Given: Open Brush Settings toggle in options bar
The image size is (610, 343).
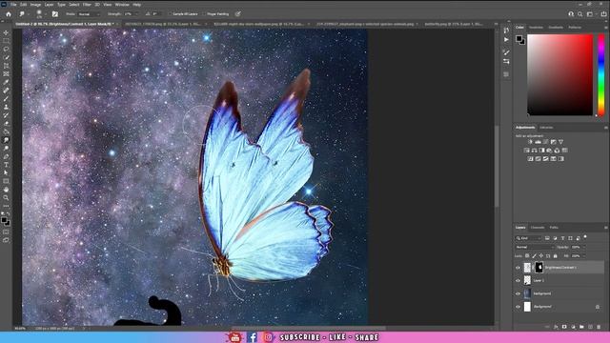Looking at the screenshot, I should coord(55,14).
